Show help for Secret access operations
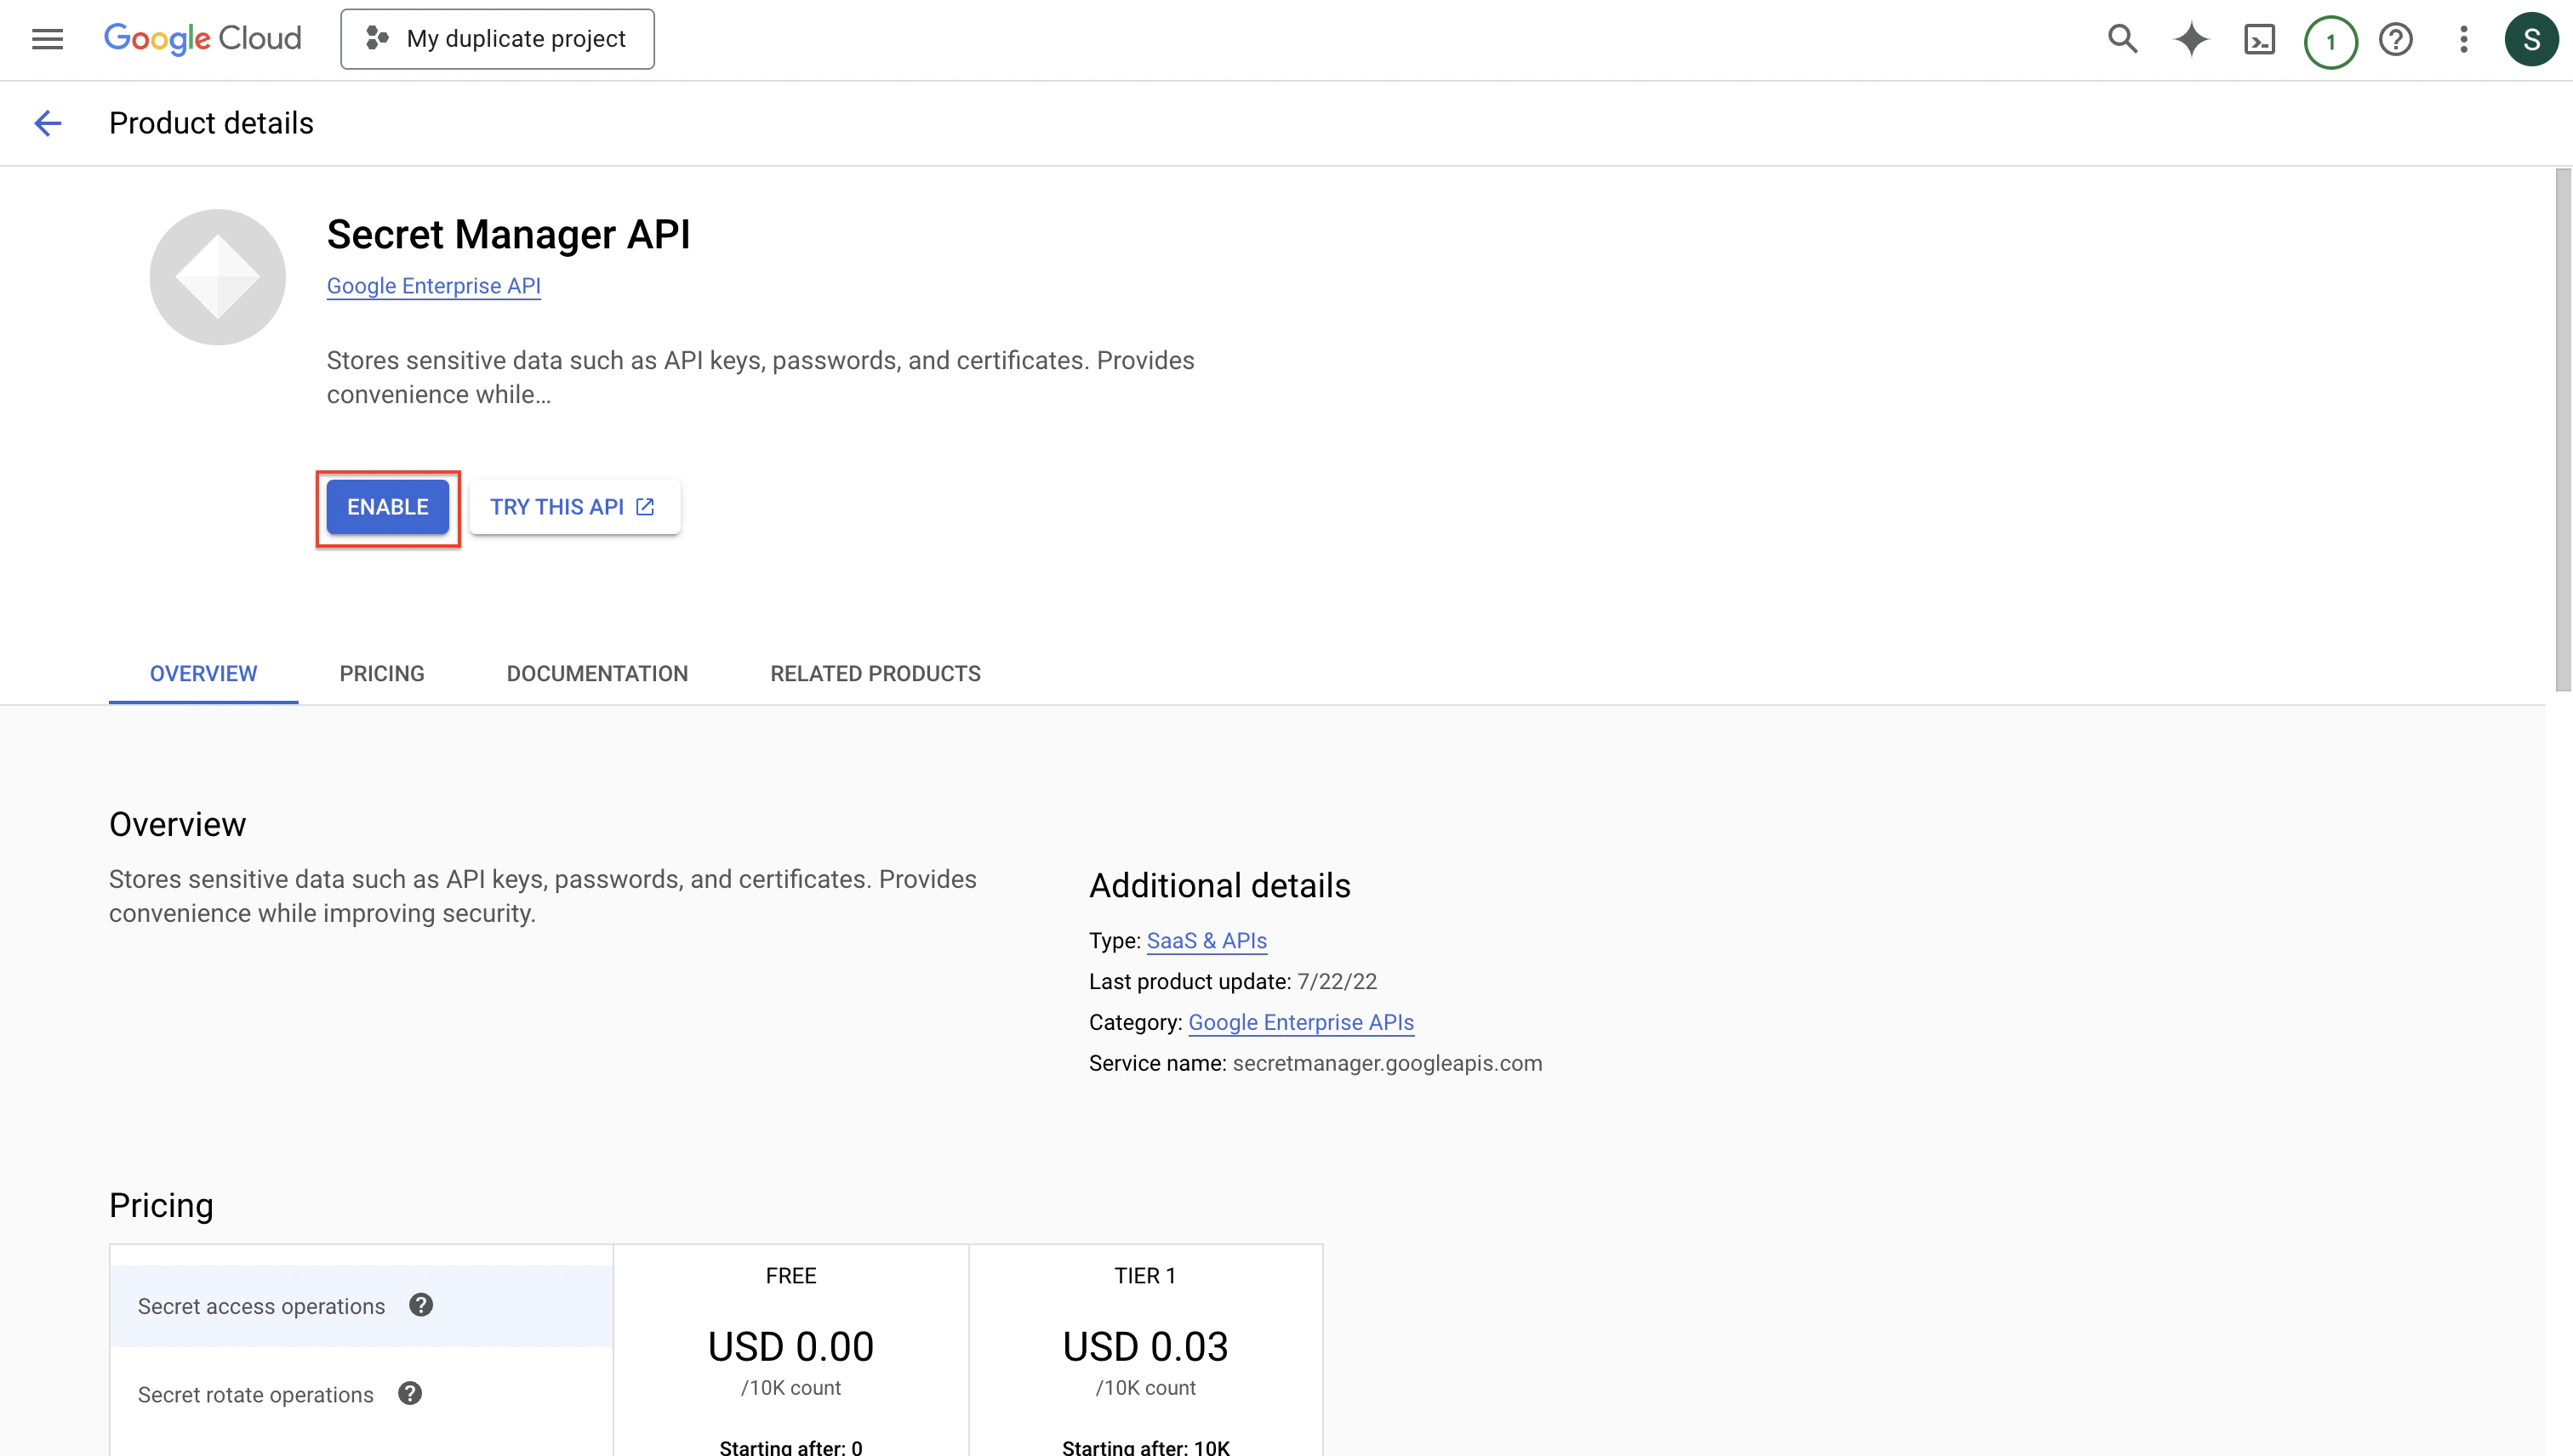Viewport: 2573px width, 1456px height. point(421,1305)
